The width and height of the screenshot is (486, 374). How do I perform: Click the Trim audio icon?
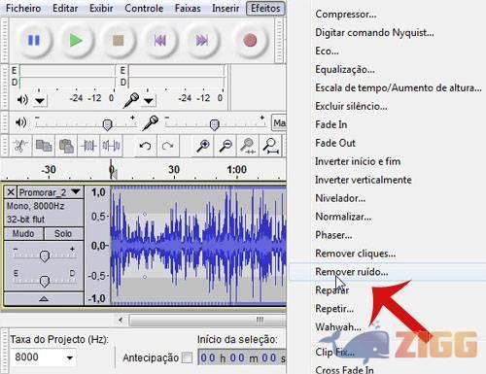click(x=88, y=146)
